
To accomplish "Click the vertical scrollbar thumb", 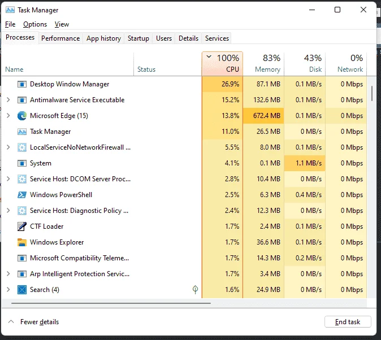I will [x=372, y=94].
